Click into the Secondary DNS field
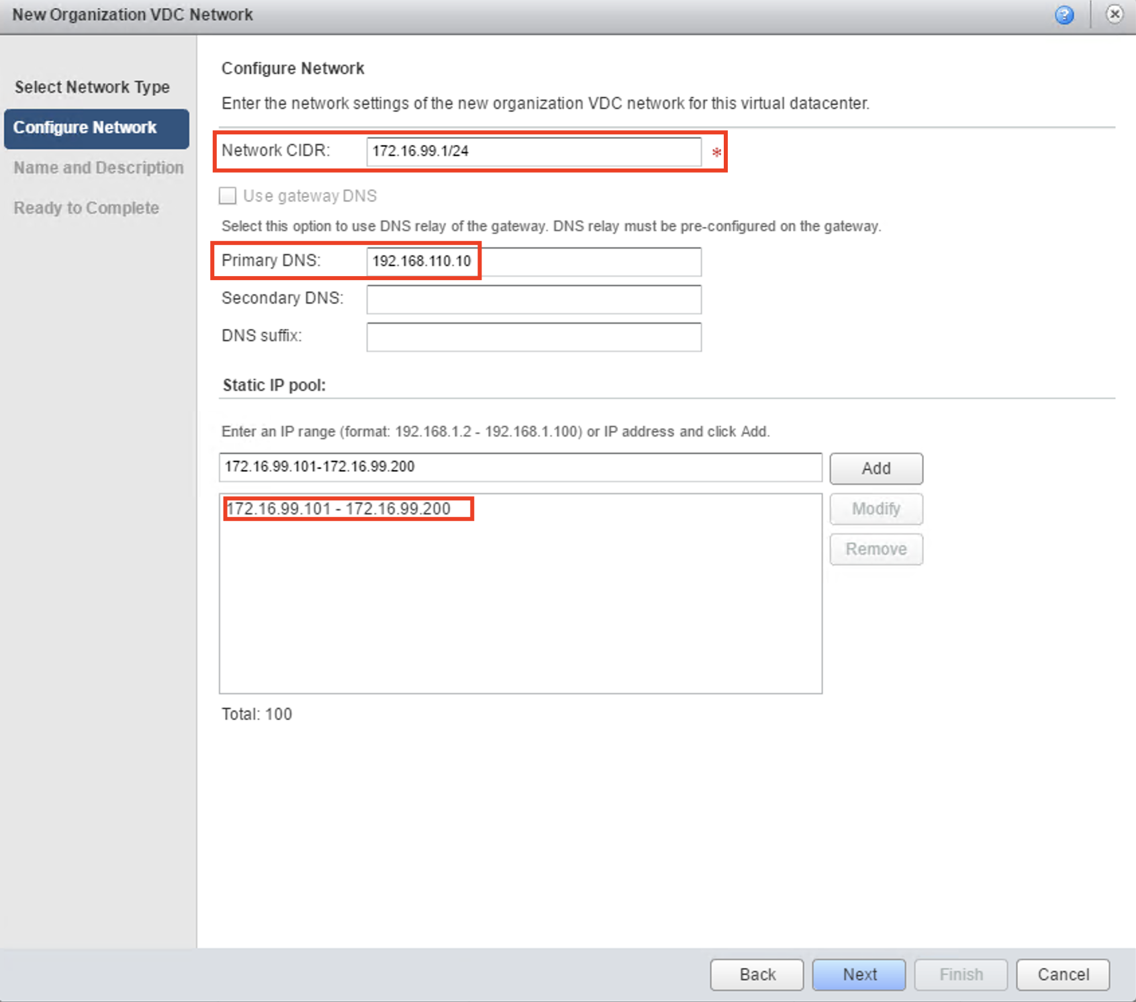The height and width of the screenshot is (1002, 1136). 533,300
